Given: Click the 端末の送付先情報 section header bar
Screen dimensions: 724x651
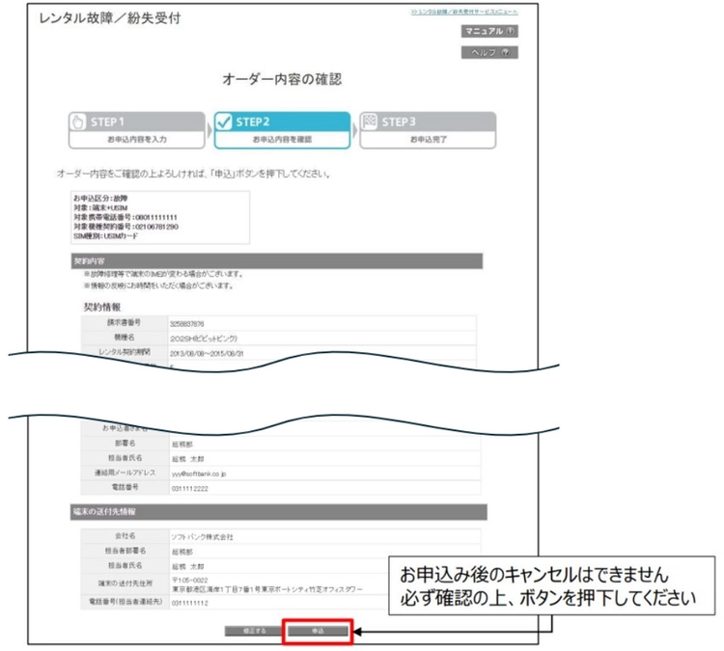Looking at the screenshot, I should 279,512.
